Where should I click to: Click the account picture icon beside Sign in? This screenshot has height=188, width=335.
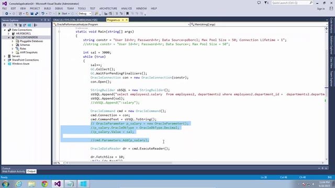[x=331, y=8]
